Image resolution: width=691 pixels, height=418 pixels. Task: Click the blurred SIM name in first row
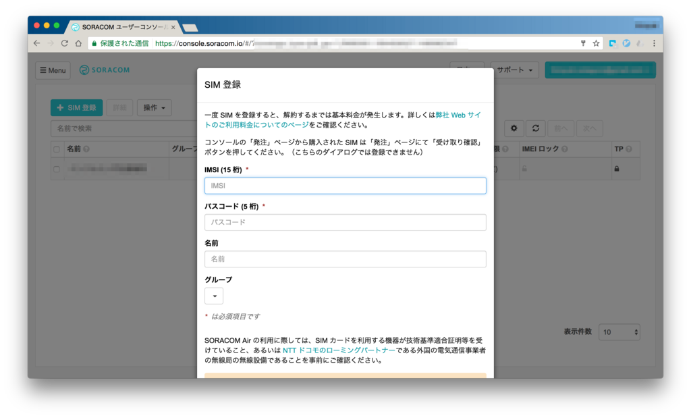point(108,168)
